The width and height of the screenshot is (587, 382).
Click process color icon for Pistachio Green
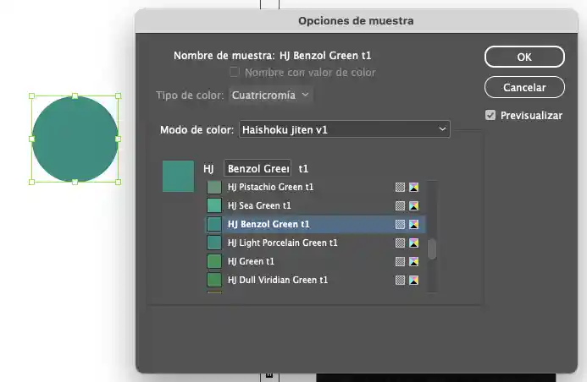(x=400, y=187)
